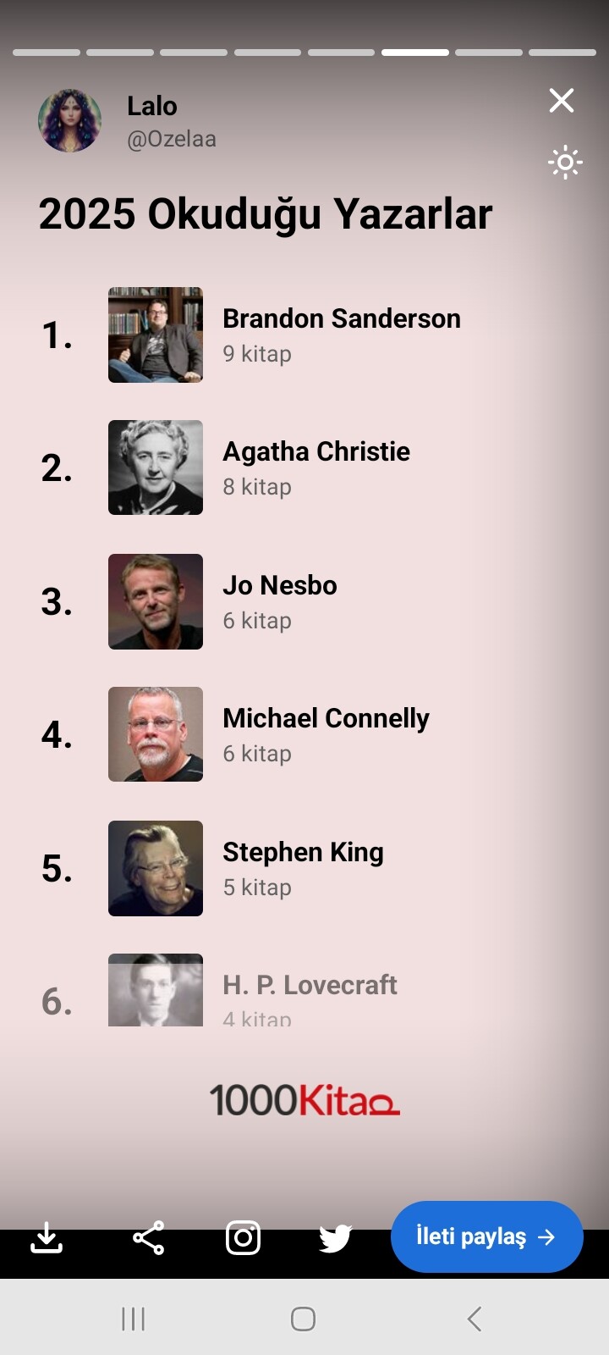Screen dimensions: 609x1355
Task: Tap the @Ozelaa username
Action: tap(172, 139)
